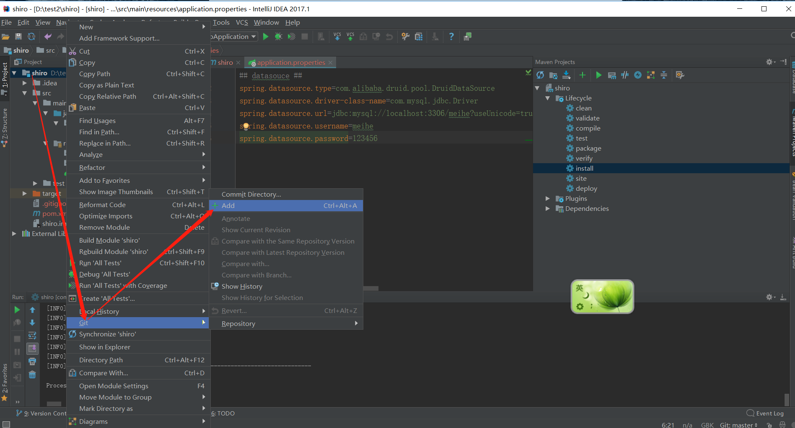Close the application.properties tab
Screen dimensions: 795x428
click(x=330, y=63)
